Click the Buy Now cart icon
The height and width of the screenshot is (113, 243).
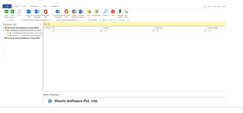(x=126, y=12)
